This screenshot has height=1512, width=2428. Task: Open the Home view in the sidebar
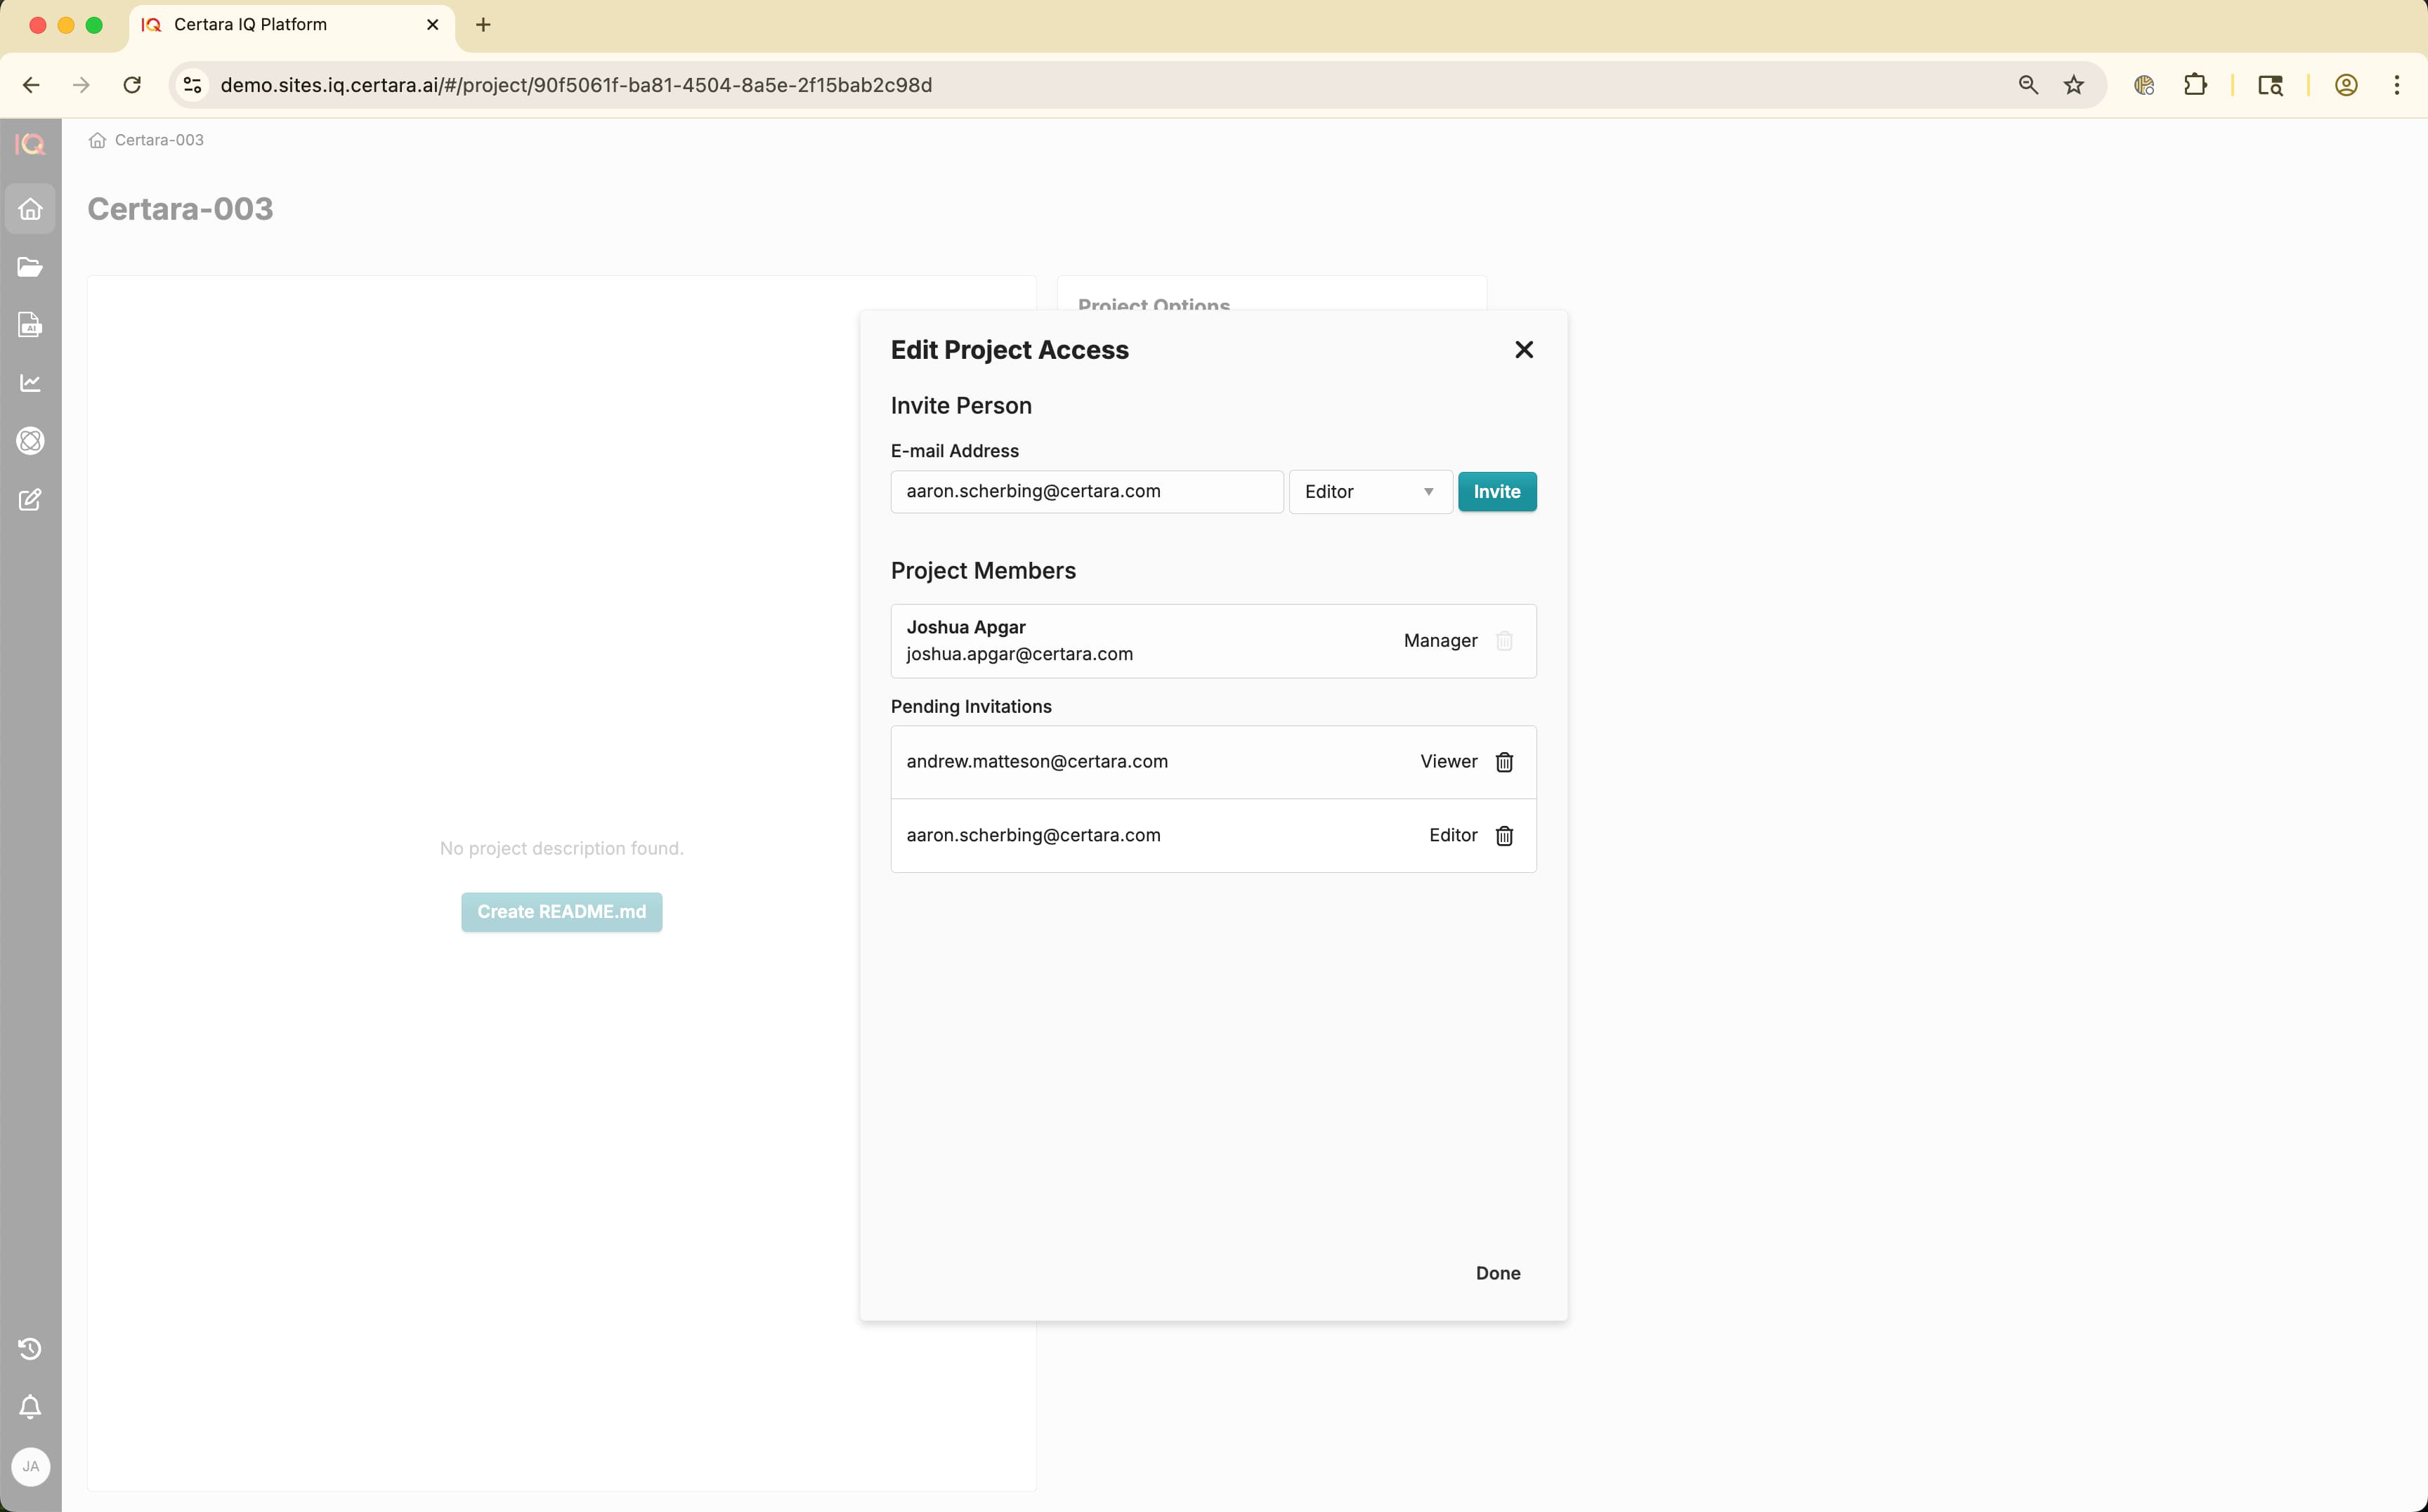pyautogui.click(x=30, y=208)
